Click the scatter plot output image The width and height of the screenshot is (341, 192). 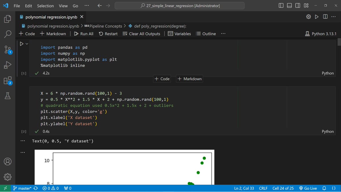124,167
